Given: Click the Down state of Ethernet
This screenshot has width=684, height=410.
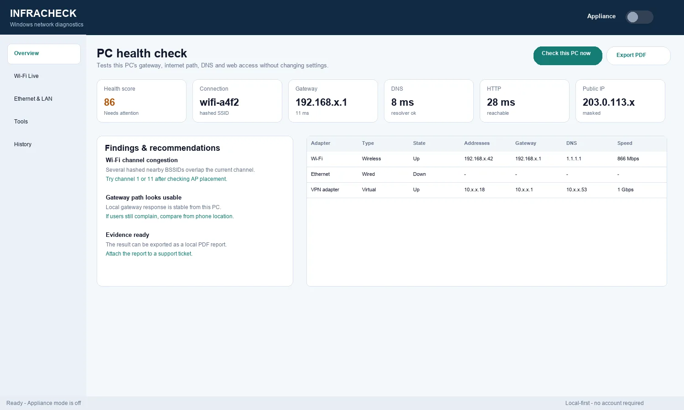Looking at the screenshot, I should [420, 174].
